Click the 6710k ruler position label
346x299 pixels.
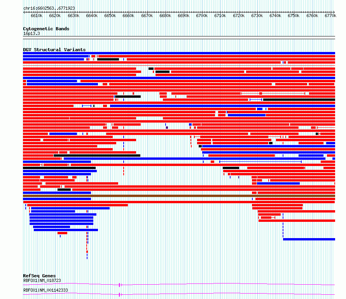point(220,16)
